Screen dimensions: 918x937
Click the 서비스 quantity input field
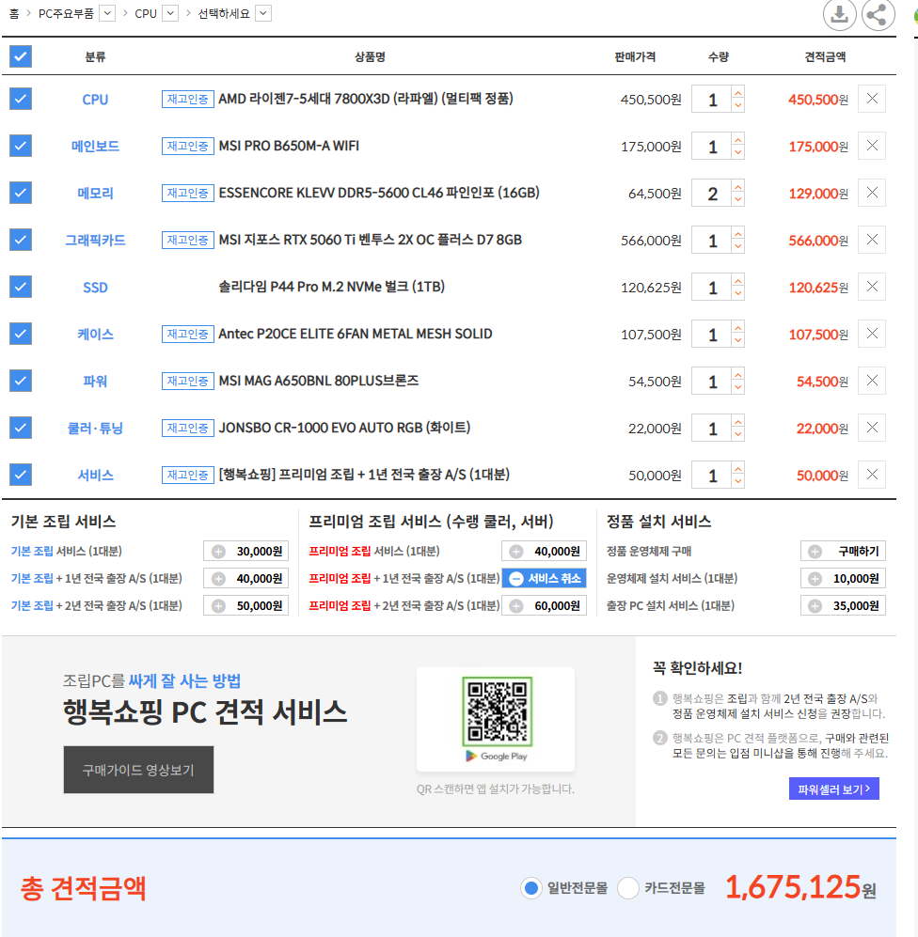click(712, 475)
